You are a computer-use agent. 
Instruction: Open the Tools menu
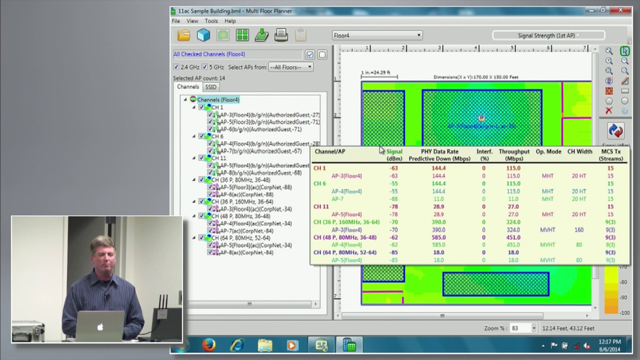[x=211, y=21]
